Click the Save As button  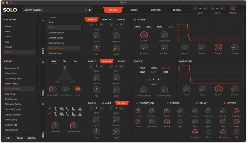31,138
